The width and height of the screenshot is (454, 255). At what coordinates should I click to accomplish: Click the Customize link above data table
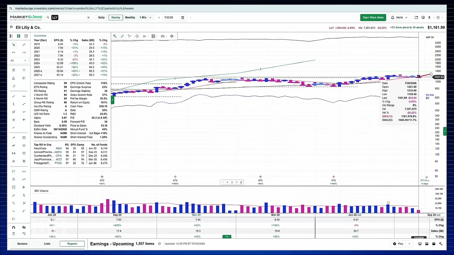pos(40,36)
